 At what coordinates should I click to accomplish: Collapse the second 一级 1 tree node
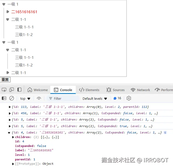4,42
